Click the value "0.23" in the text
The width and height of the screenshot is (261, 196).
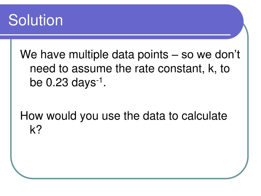[57, 82]
